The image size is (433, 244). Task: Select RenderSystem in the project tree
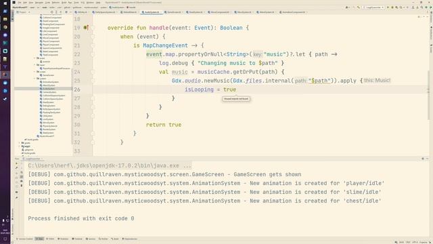(x=49, y=129)
